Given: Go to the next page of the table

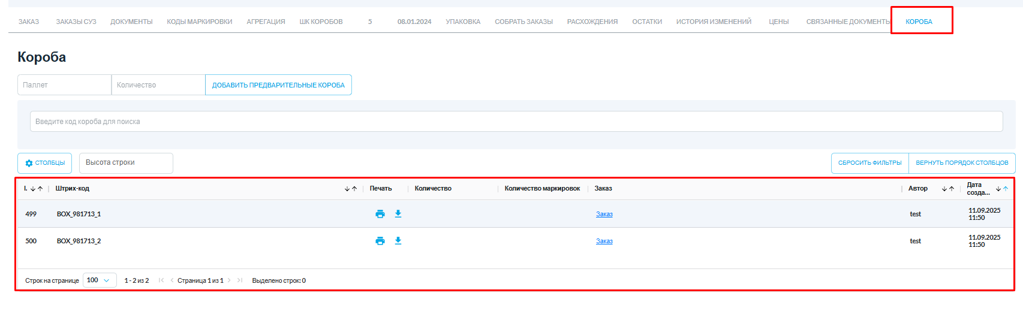Looking at the screenshot, I should (229, 280).
